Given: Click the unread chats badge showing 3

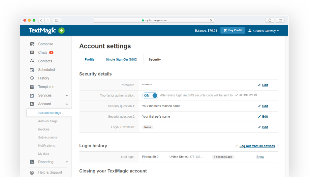Looking at the screenshot, I should click(x=51, y=52).
